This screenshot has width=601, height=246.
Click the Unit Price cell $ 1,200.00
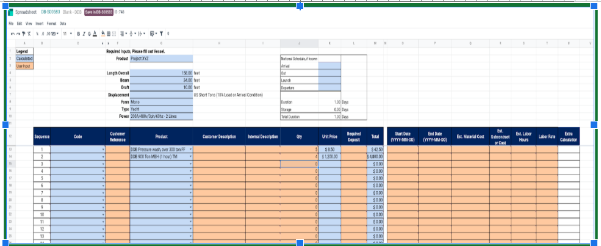[x=329, y=157]
